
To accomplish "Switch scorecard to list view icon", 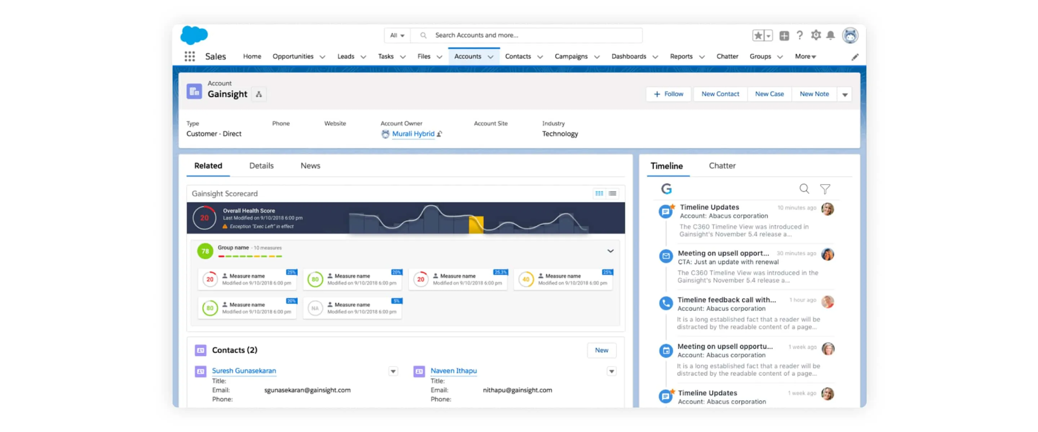I will coord(612,194).
